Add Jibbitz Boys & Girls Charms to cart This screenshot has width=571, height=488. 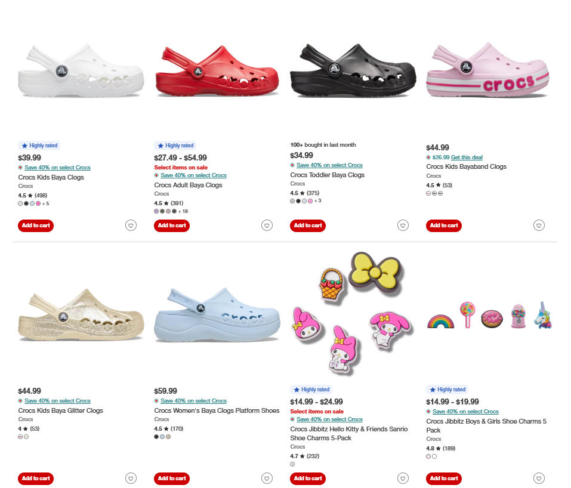click(x=444, y=478)
